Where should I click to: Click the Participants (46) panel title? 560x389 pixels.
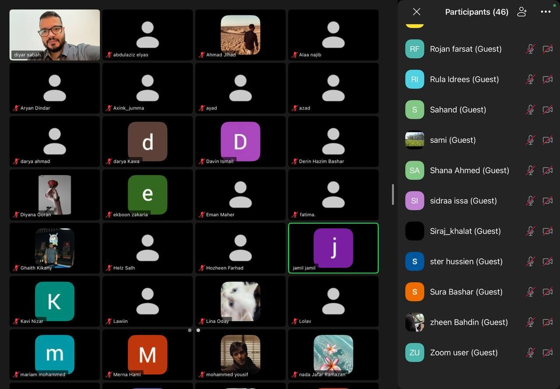476,12
